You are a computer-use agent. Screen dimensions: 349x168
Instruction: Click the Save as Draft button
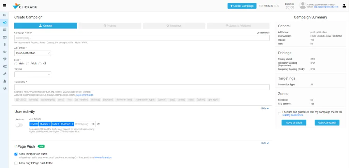(x=294, y=123)
